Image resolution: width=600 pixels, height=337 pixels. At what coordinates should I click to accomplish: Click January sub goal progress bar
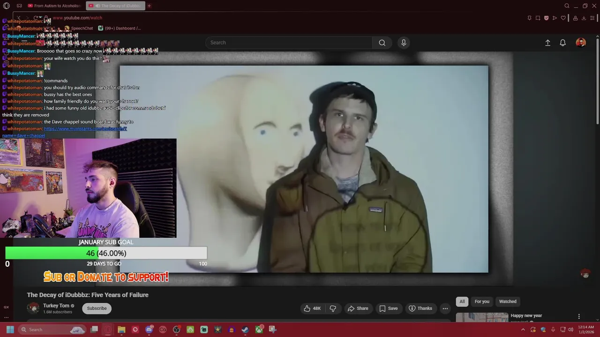click(106, 253)
